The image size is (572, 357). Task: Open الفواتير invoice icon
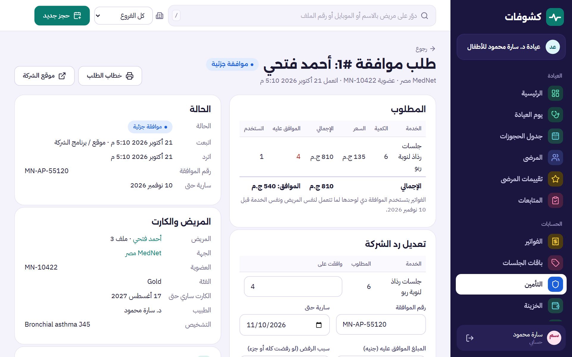click(x=555, y=242)
